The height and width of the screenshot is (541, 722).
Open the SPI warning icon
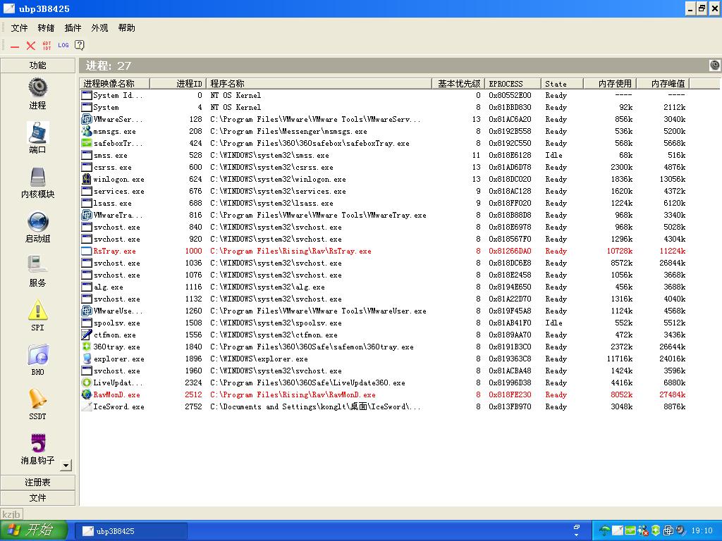coord(38,310)
